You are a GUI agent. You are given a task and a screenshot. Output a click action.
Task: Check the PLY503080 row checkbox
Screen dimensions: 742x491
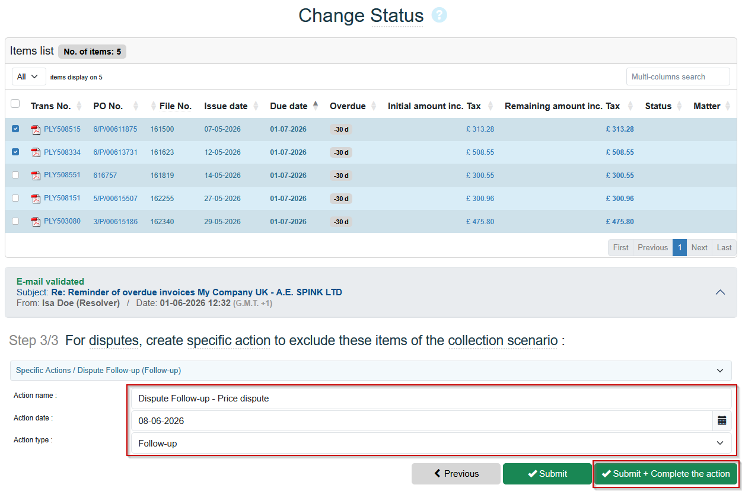coord(15,221)
